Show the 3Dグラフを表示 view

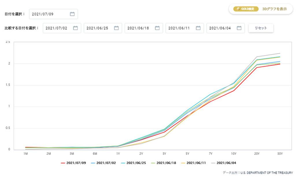click(274, 9)
